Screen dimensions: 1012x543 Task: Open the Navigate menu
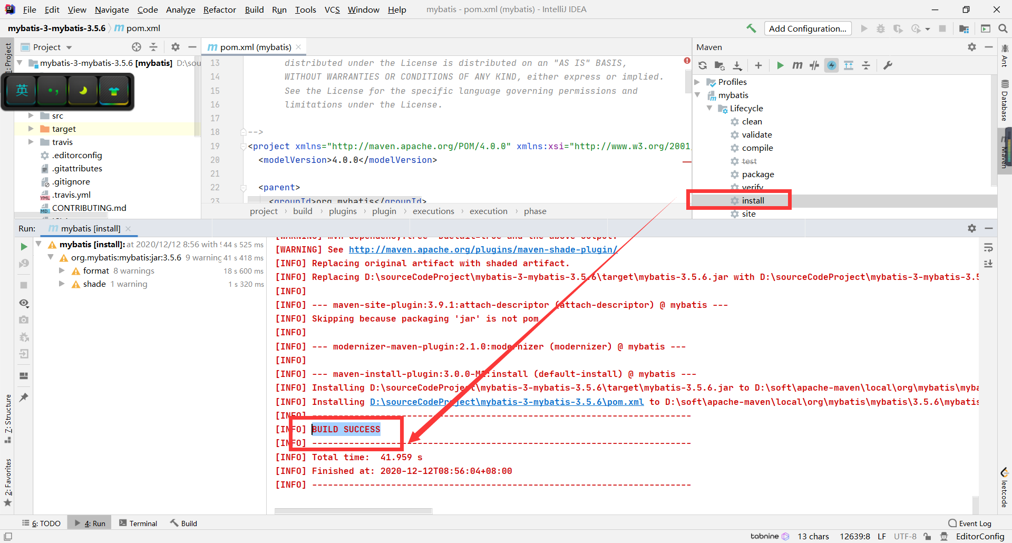click(x=112, y=9)
